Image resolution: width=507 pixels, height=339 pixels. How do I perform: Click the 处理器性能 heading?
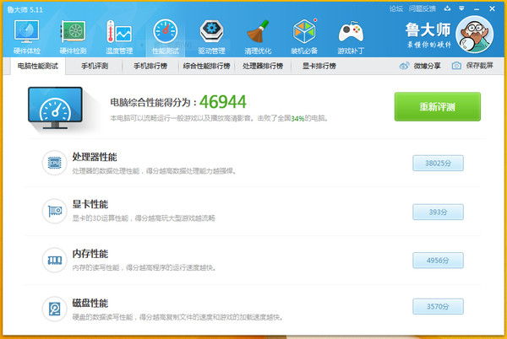[95, 157]
